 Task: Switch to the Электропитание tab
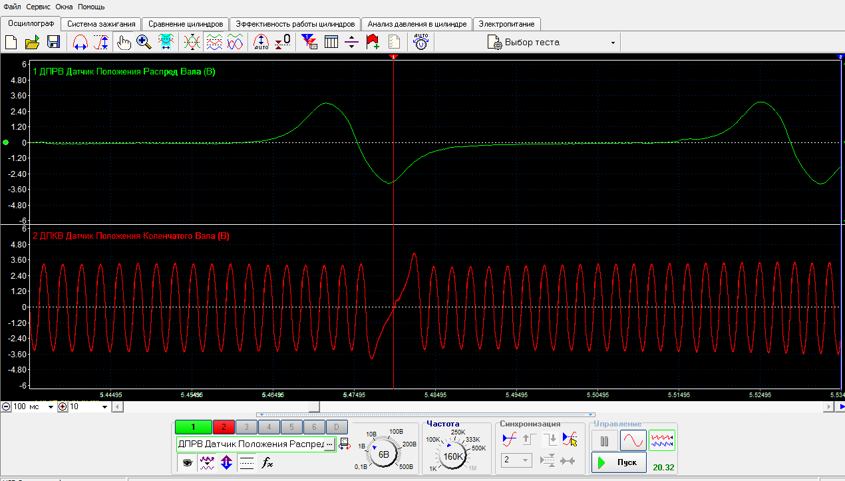(x=506, y=24)
